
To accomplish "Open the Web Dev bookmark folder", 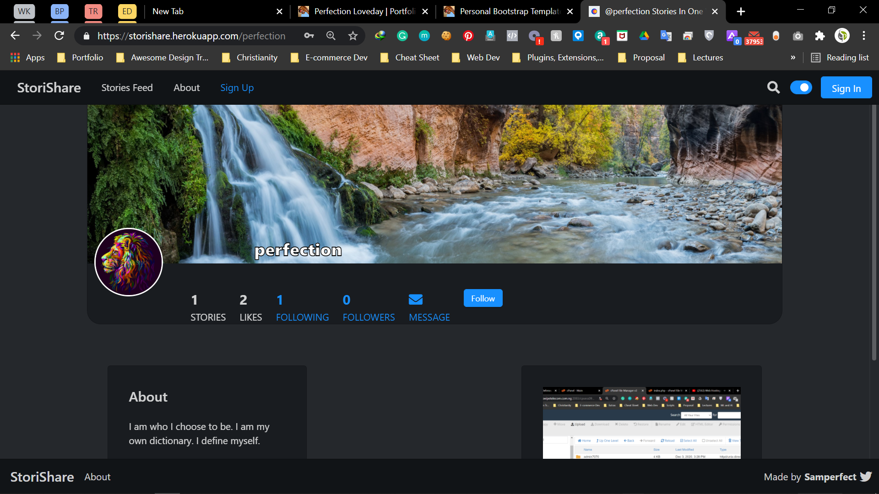I will click(x=476, y=58).
